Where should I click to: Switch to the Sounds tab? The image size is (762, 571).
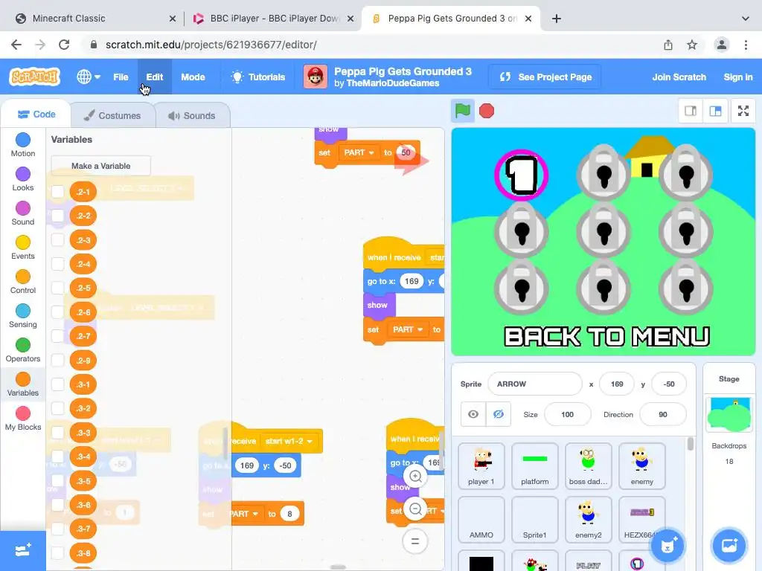point(193,115)
